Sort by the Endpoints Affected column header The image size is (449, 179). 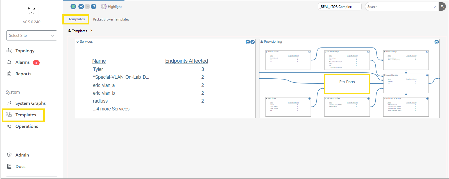[187, 61]
